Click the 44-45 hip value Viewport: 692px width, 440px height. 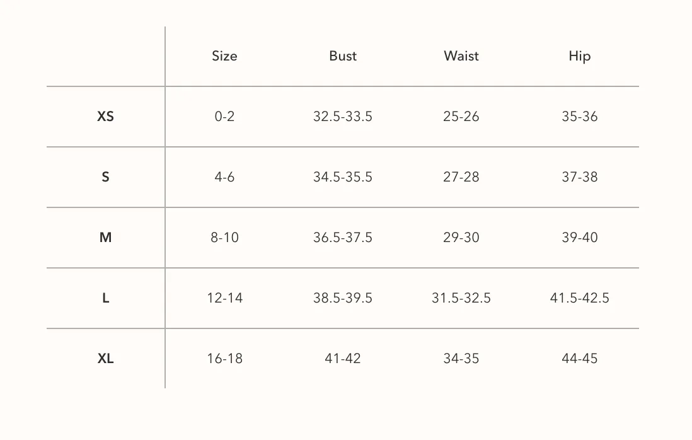pyautogui.click(x=579, y=358)
